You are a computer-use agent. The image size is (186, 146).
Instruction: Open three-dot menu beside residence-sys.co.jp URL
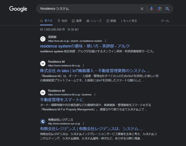(83, 123)
